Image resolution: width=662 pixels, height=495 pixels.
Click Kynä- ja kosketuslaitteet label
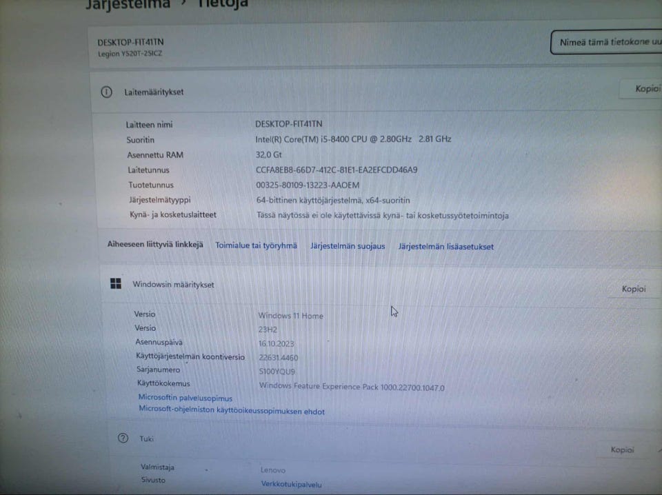click(172, 214)
